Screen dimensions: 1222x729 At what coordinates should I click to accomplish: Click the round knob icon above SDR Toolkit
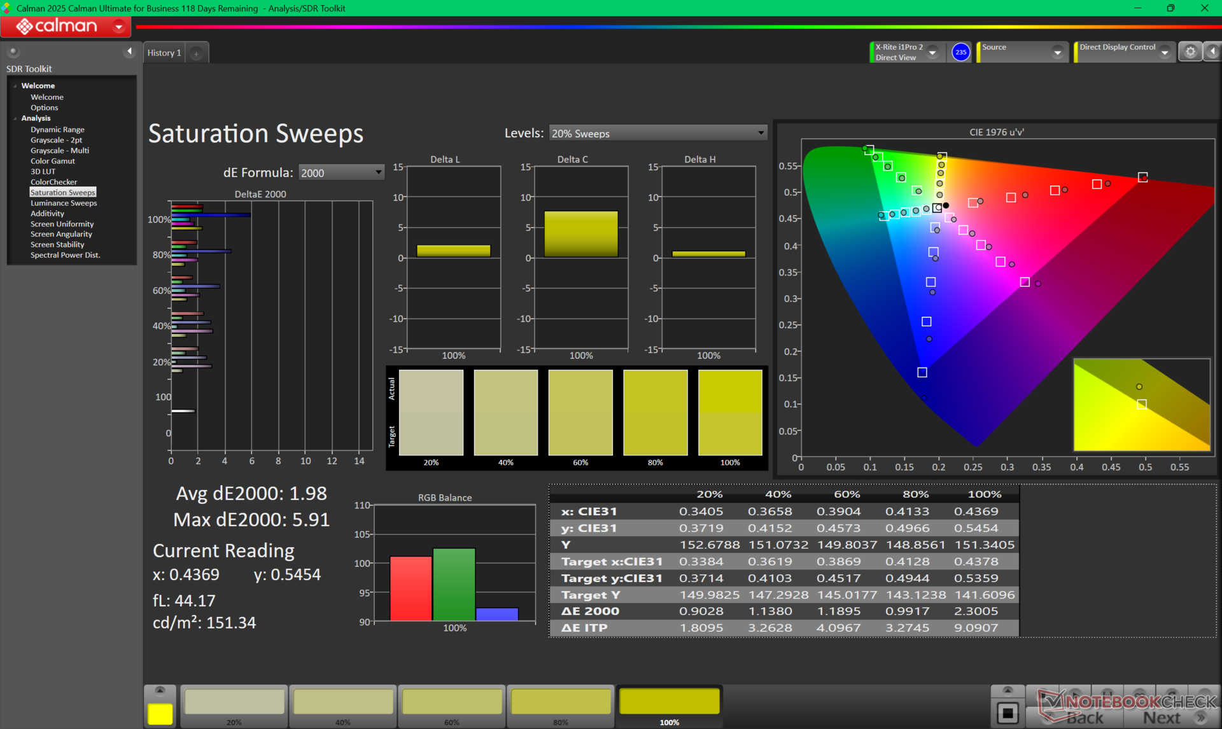tap(13, 52)
